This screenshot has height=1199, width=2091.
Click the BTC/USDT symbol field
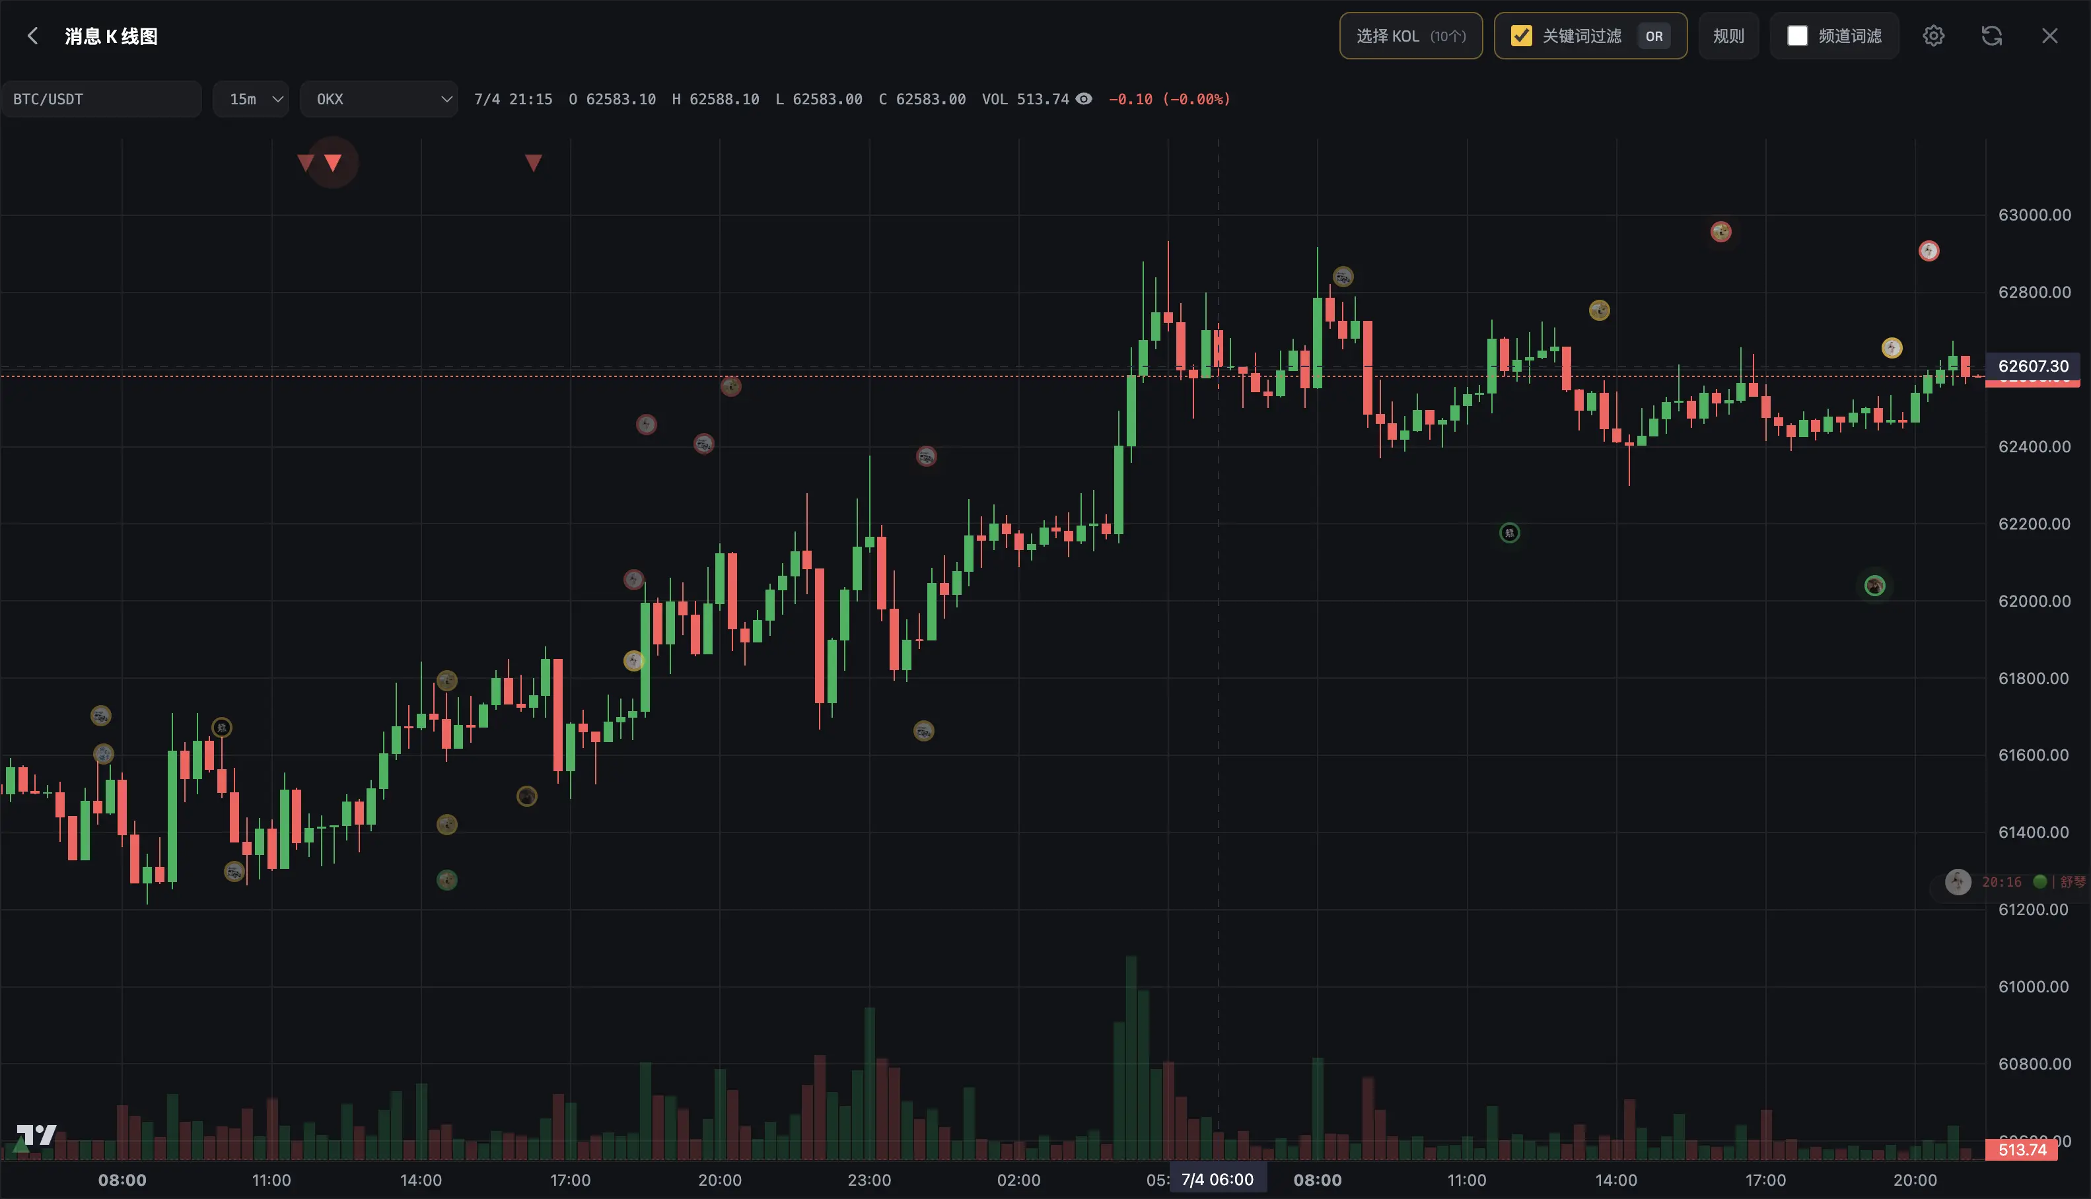[101, 99]
